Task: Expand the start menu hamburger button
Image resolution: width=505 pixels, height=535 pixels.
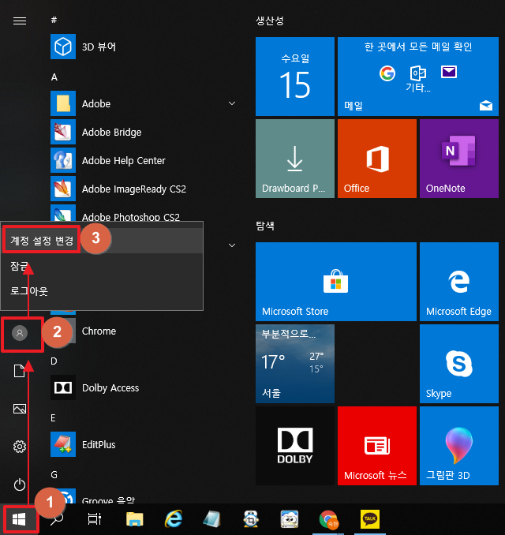Action: pos(20,21)
